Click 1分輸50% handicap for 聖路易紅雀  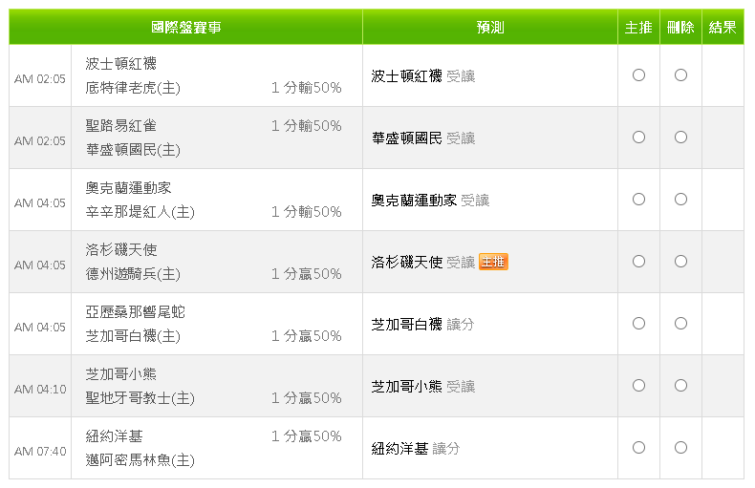click(306, 126)
